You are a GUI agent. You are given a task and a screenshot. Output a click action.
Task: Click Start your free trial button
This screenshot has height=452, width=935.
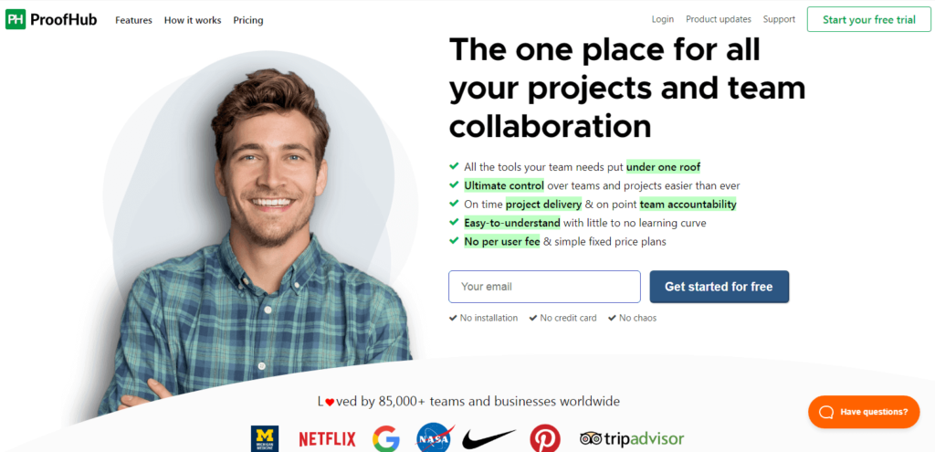(869, 20)
